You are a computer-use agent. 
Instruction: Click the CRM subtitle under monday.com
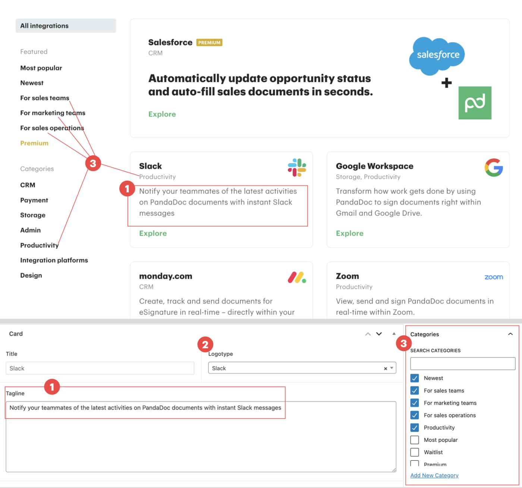(146, 287)
